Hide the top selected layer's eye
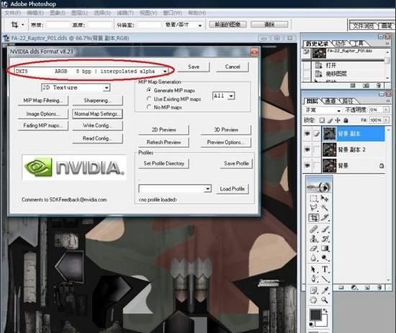The height and width of the screenshot is (333, 396). point(307,134)
